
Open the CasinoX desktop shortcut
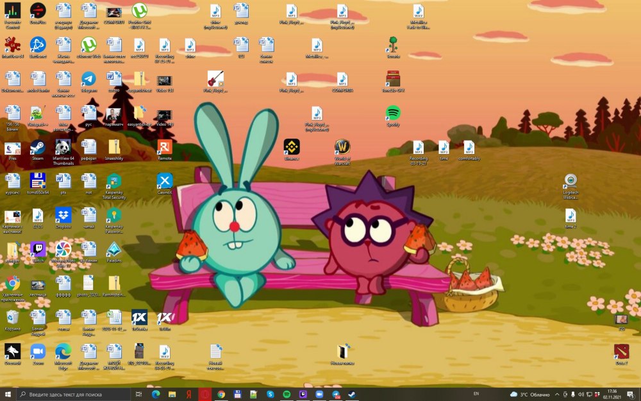coord(165,183)
